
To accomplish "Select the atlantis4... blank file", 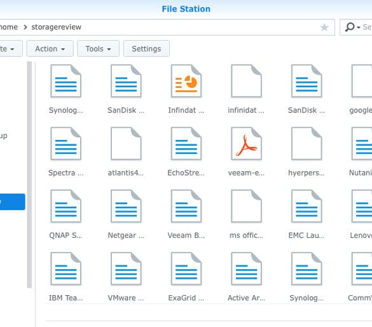I will click(x=126, y=144).
